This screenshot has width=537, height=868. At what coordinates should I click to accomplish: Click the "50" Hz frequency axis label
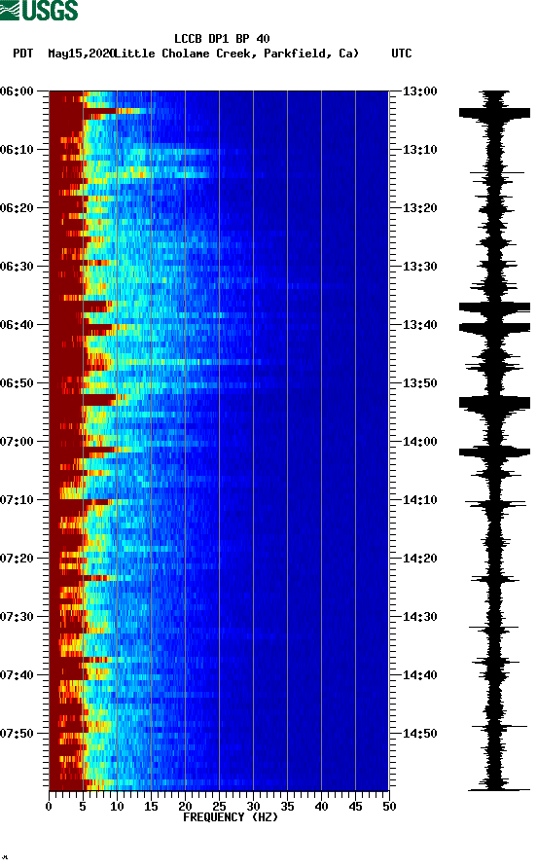pos(389,807)
